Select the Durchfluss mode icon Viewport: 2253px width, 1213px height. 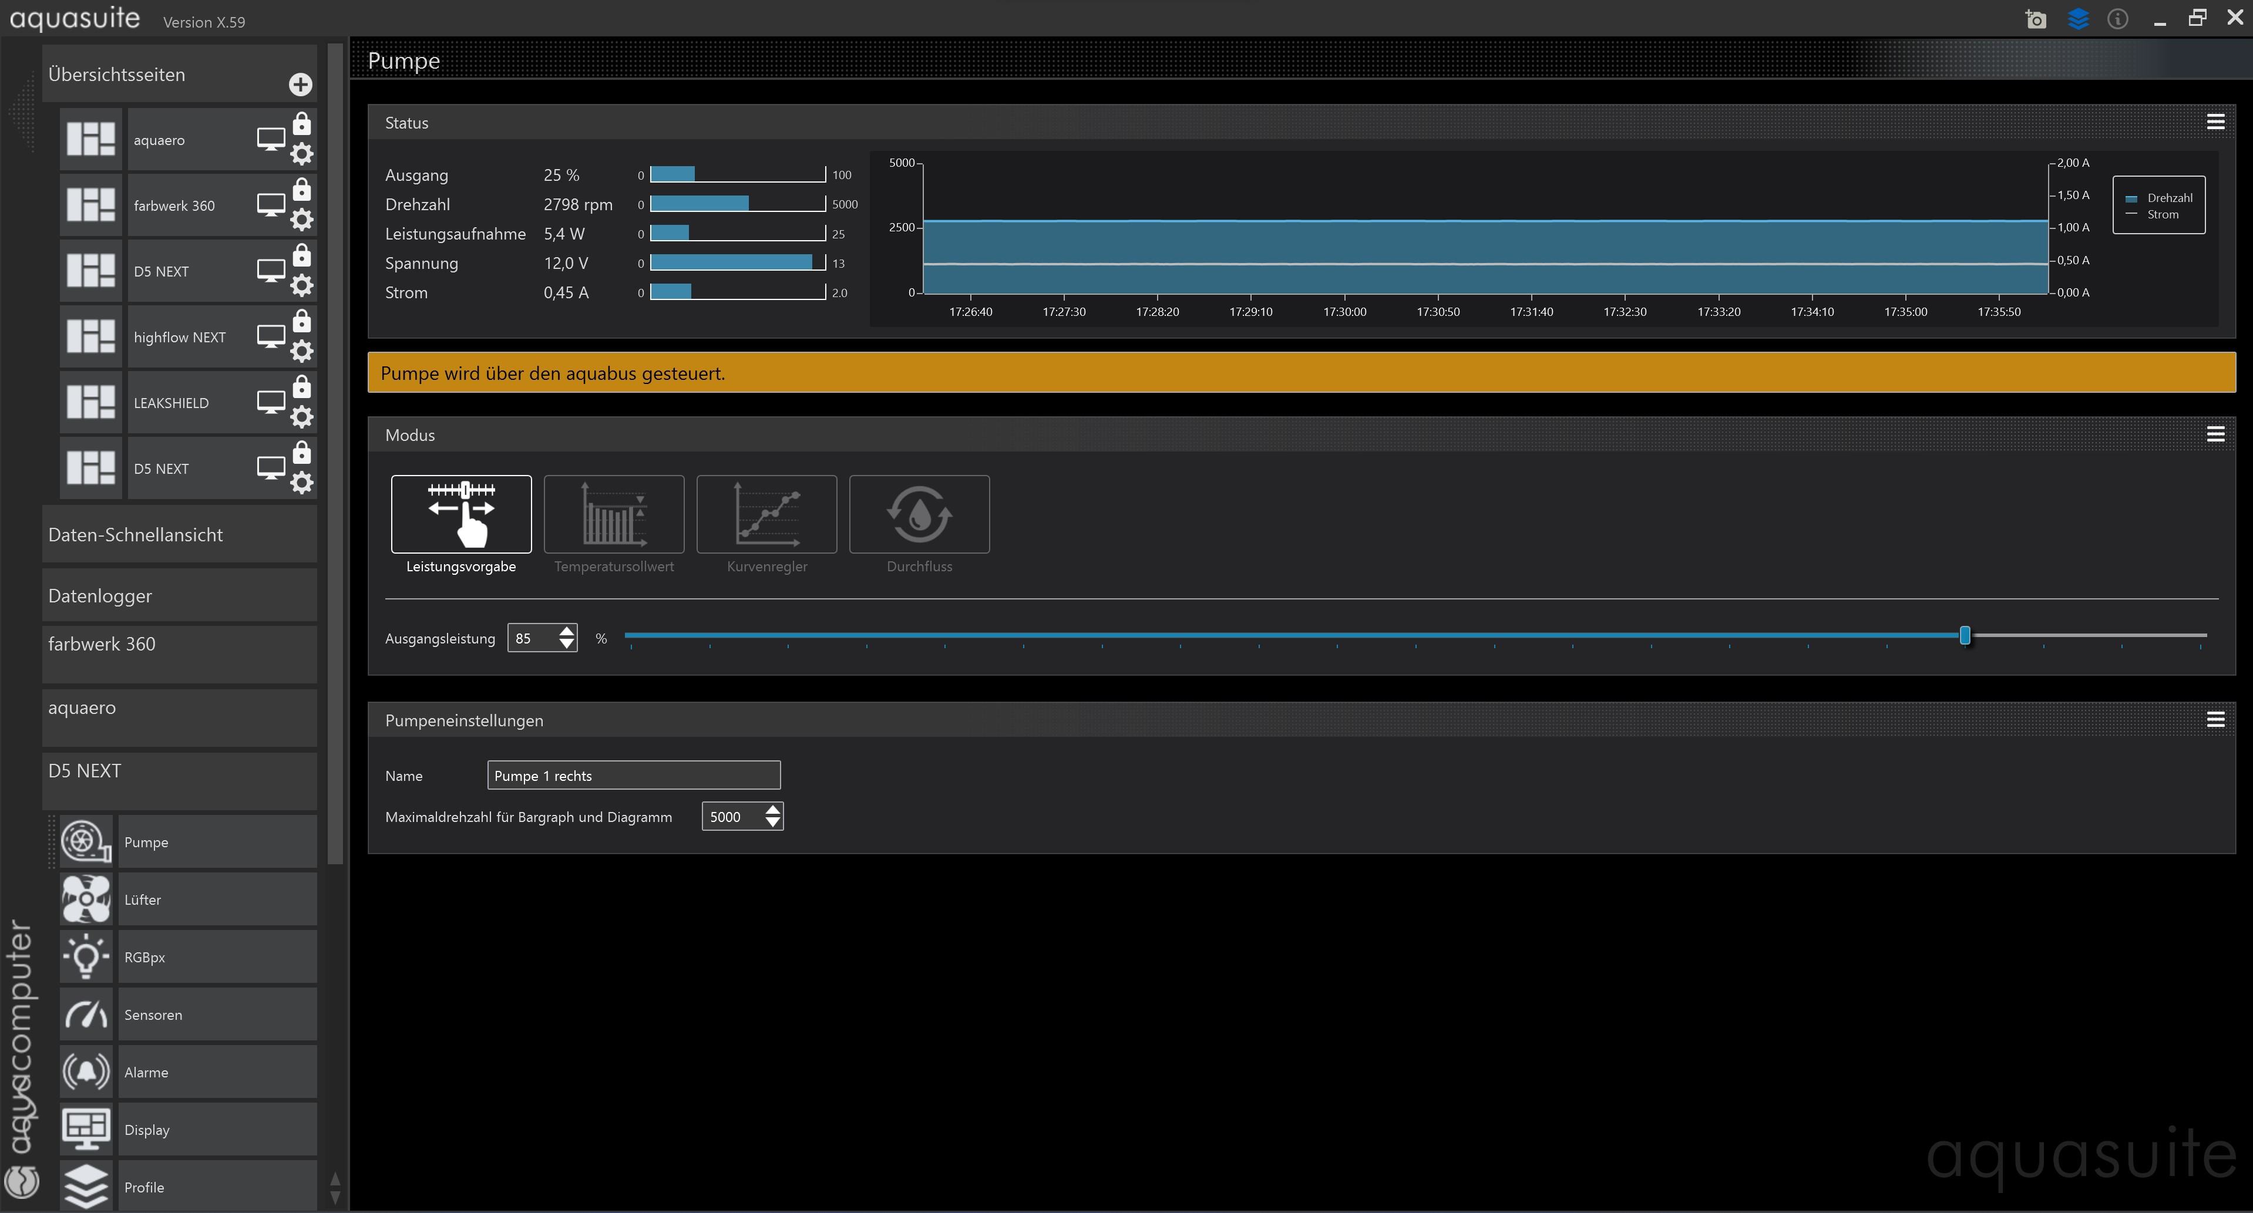tap(919, 514)
